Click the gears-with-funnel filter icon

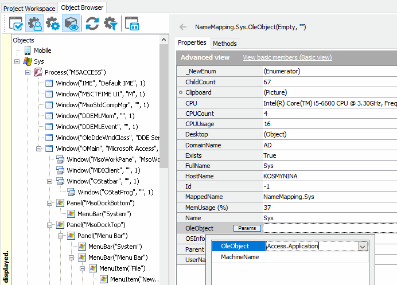(x=110, y=24)
